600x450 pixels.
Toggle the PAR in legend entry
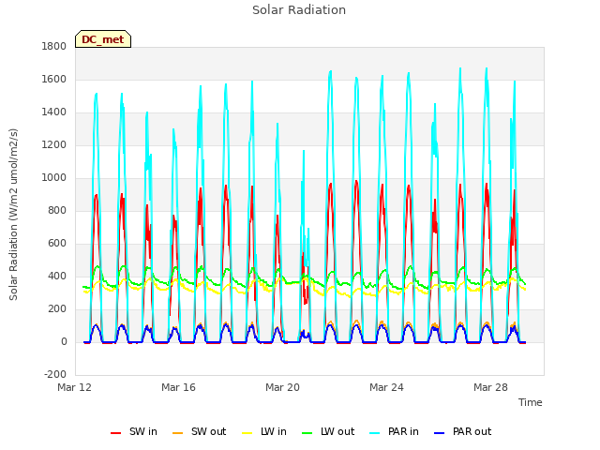[x=394, y=431]
